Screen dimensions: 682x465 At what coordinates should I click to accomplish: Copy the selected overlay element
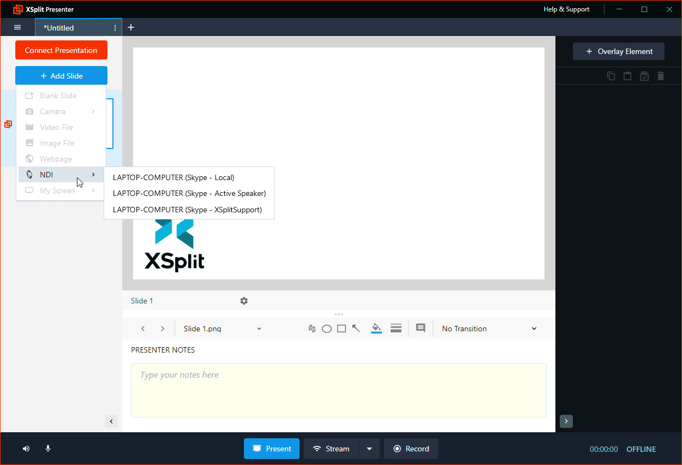pos(611,76)
